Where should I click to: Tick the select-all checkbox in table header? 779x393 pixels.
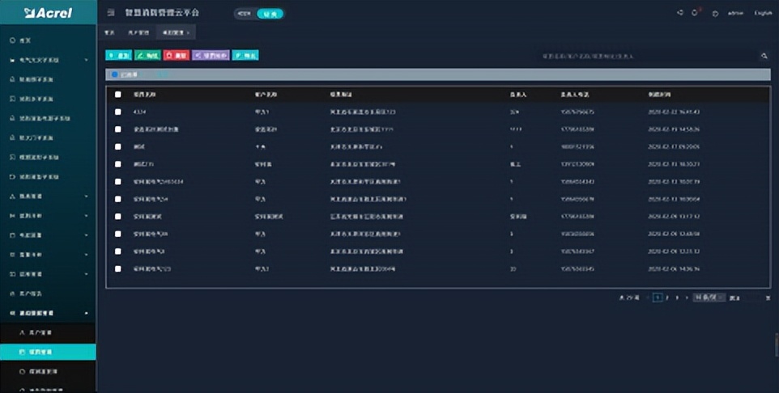(118, 95)
